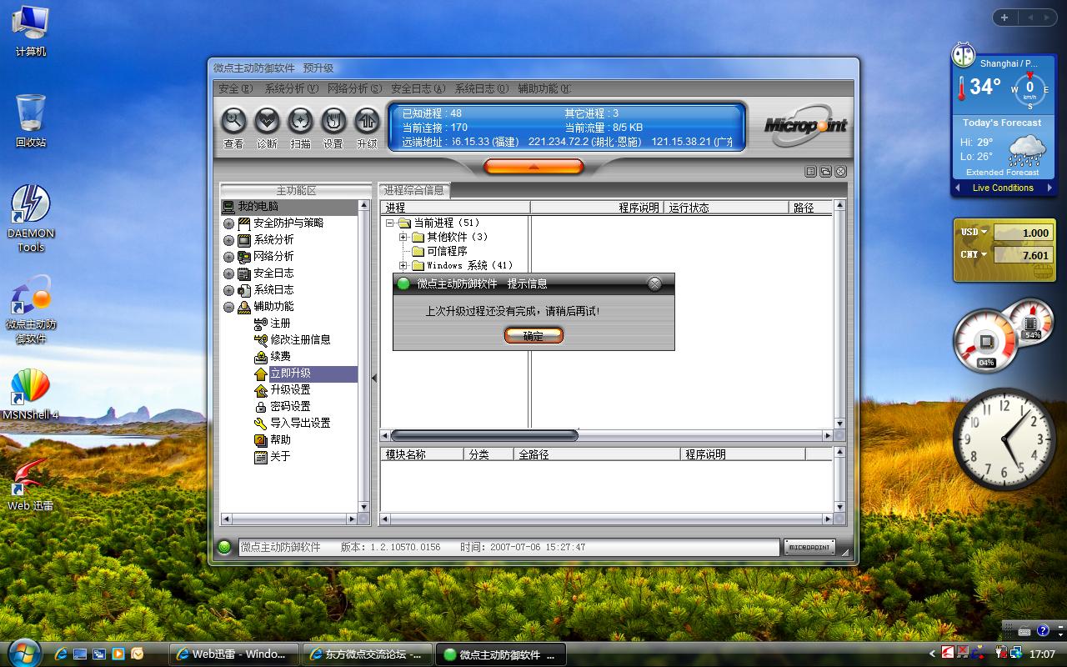Click sidebar vertical scrollbar down arrow
The image size is (1067, 667).
click(x=363, y=507)
